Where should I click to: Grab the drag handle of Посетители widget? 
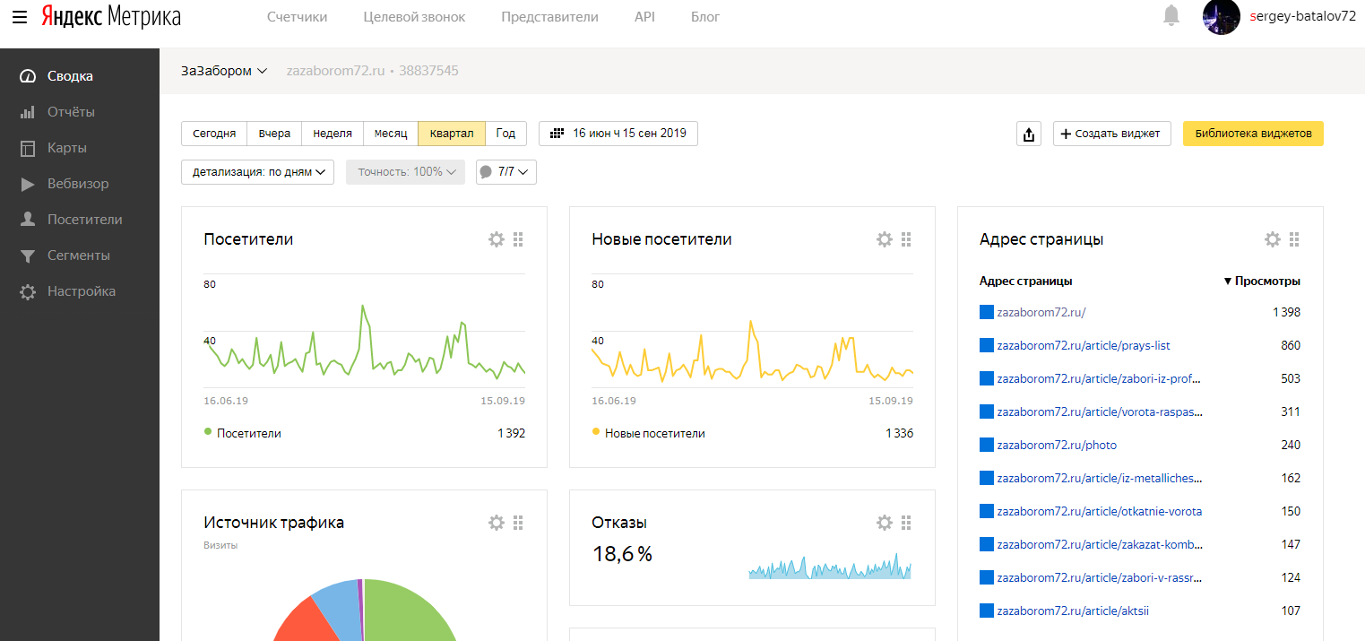point(518,239)
